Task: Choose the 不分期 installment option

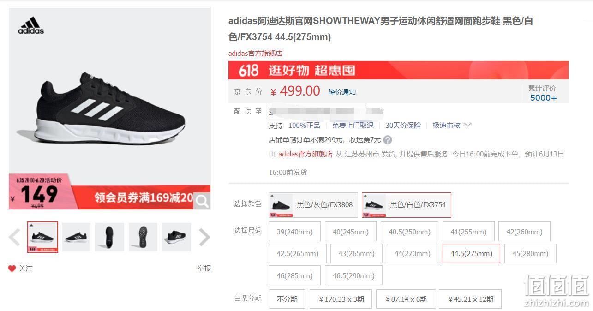Action: (x=287, y=299)
